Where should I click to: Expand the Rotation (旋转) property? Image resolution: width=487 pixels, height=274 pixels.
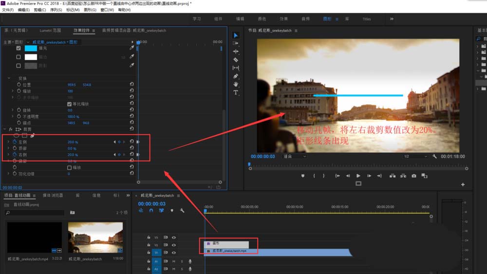pos(13,110)
